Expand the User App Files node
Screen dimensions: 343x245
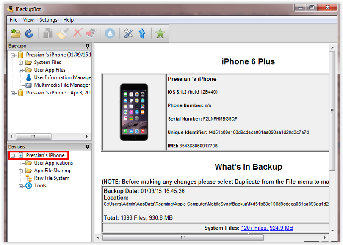[x=21, y=70]
